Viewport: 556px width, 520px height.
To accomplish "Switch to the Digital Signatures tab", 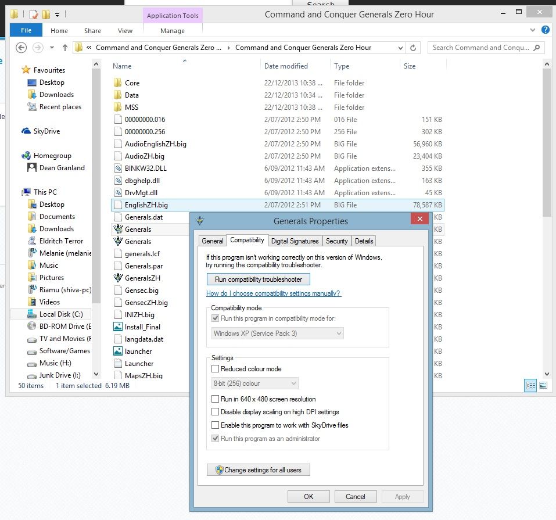I will [x=295, y=241].
